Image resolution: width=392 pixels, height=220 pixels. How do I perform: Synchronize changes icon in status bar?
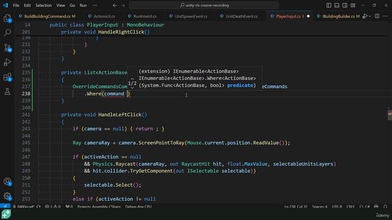39,207
